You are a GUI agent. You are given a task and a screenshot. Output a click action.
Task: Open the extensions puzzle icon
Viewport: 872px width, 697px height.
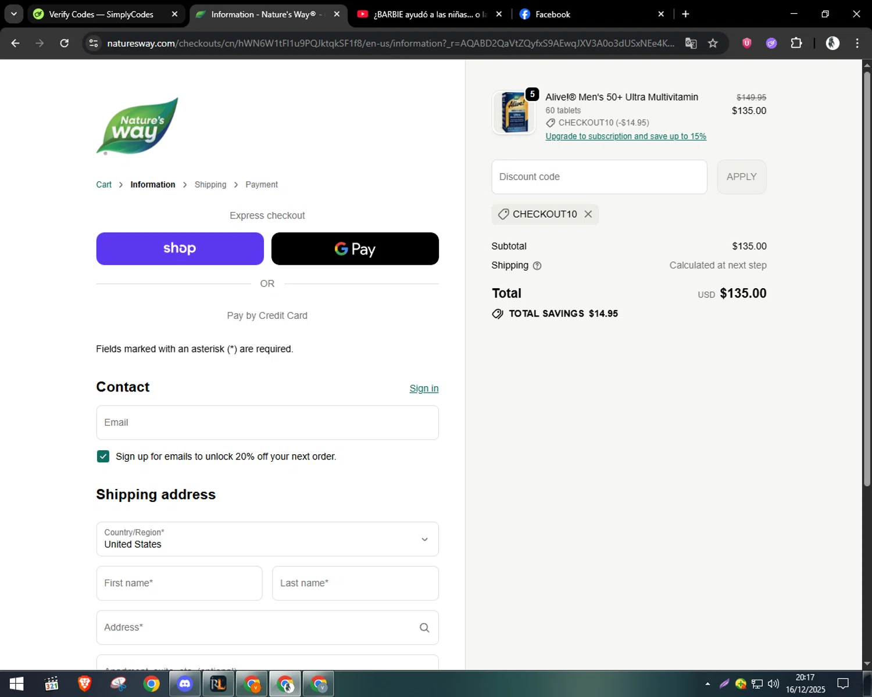pyautogui.click(x=796, y=43)
